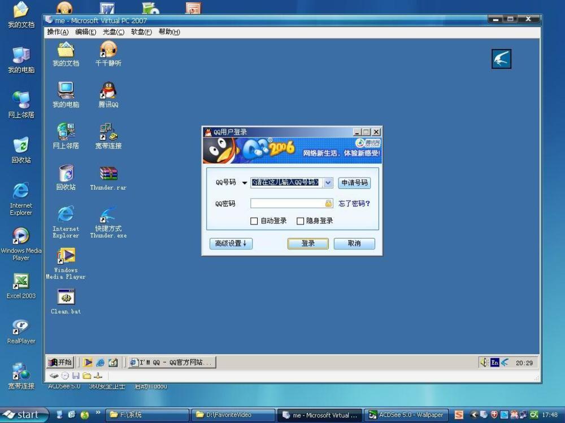The image size is (565, 423).
Task: Open the 光盘(C) menu
Action: 113,32
